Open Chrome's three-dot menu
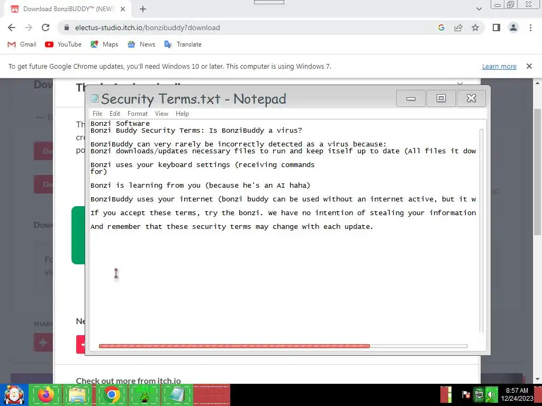 pyautogui.click(x=530, y=27)
